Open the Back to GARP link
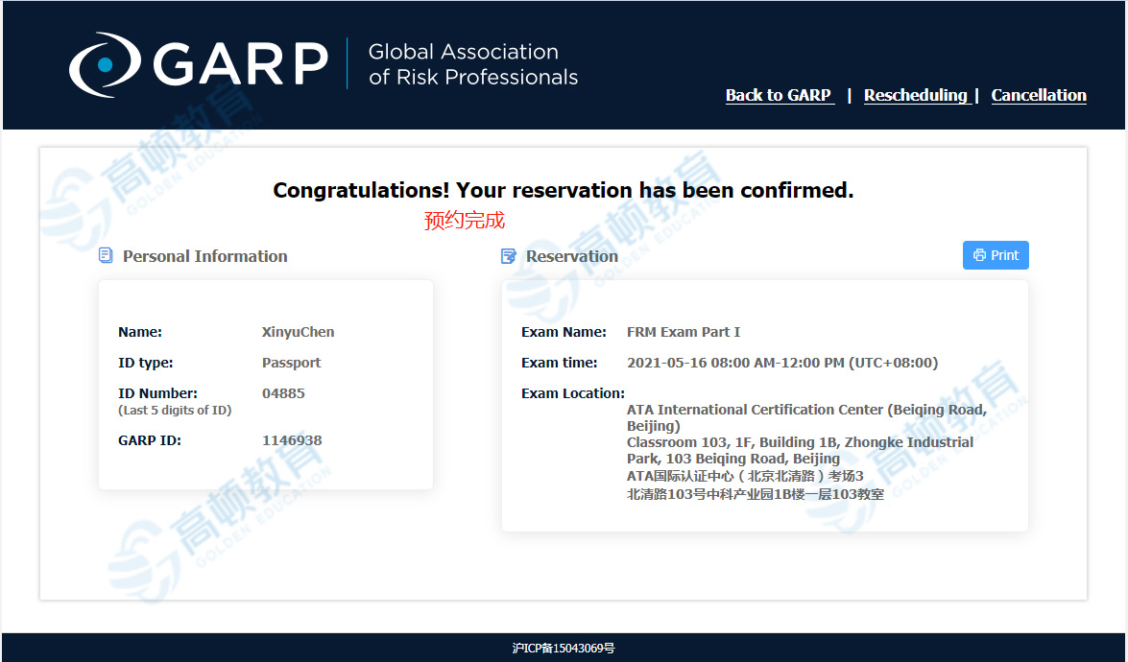This screenshot has height=662, width=1128. tap(780, 95)
